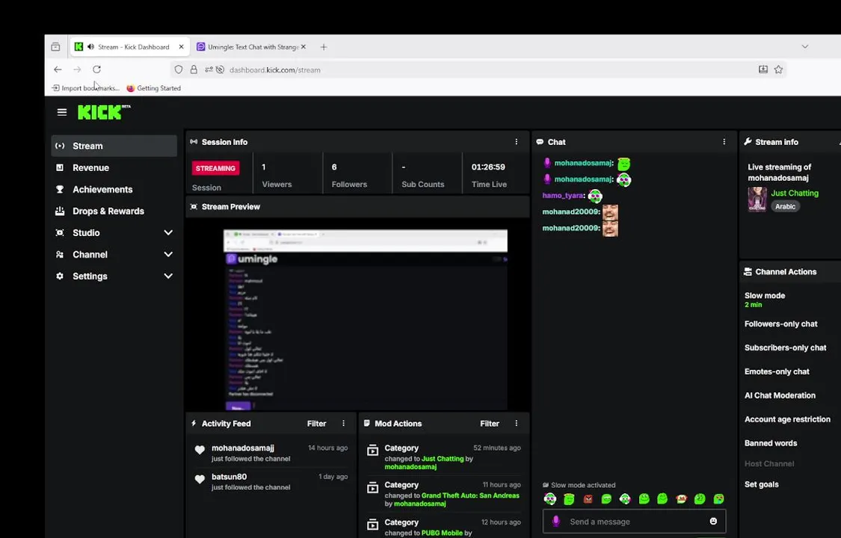The width and height of the screenshot is (841, 538).
Task: Close the Umingle browser tab
Action: coord(304,46)
